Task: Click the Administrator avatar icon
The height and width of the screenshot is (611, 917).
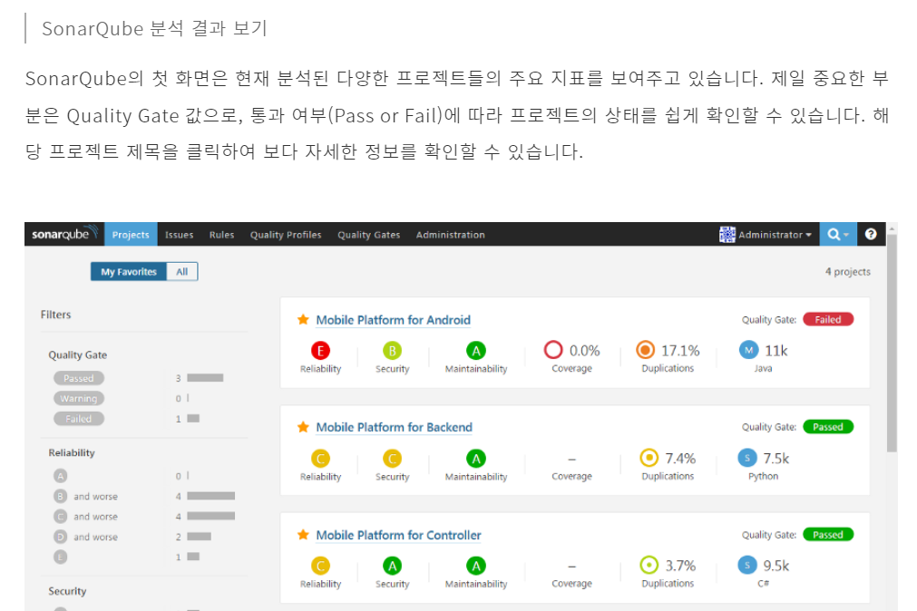Action: point(727,235)
